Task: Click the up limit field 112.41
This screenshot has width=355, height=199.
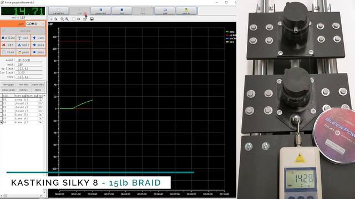Action: click(29, 69)
